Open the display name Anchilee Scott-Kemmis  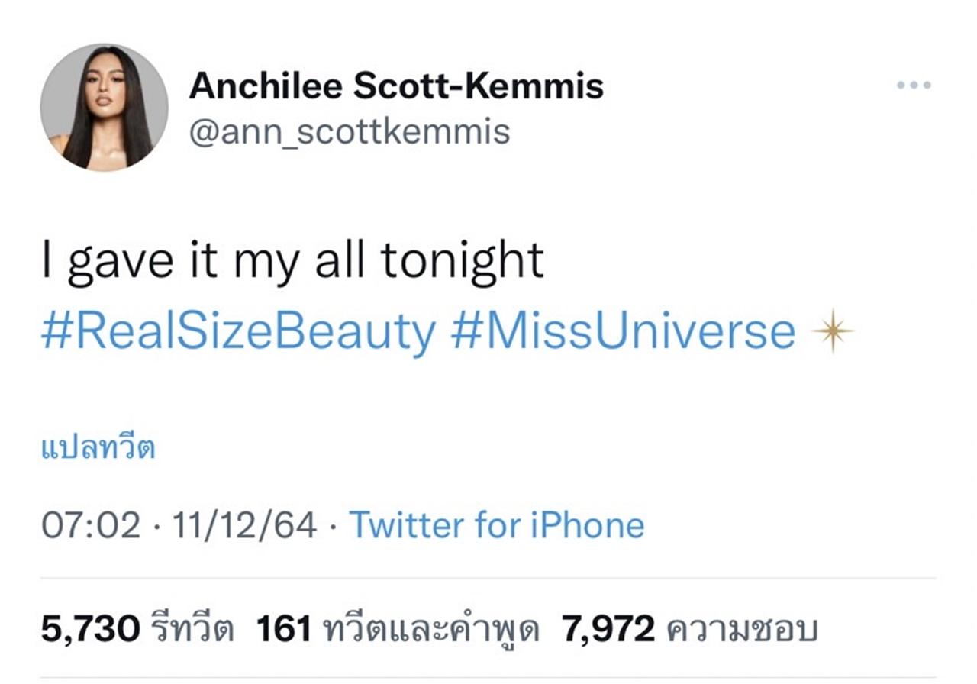click(395, 85)
